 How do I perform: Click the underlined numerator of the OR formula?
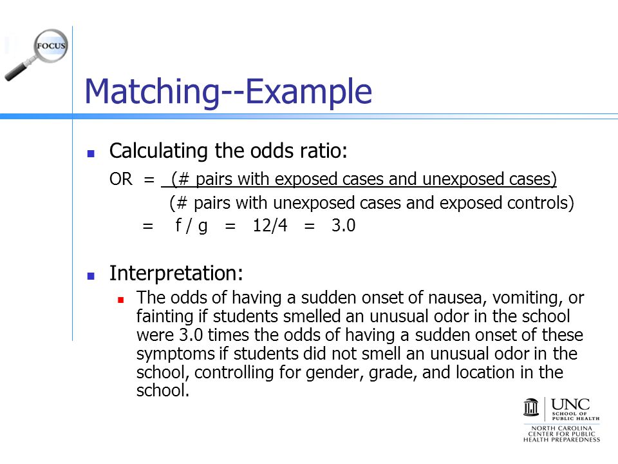click(x=359, y=179)
